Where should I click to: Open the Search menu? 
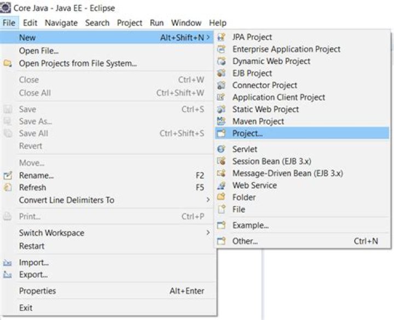click(x=97, y=23)
